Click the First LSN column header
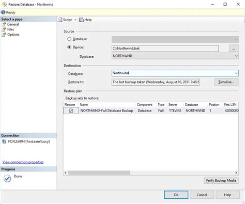This screenshot has width=245, height=204. pos(231,105)
